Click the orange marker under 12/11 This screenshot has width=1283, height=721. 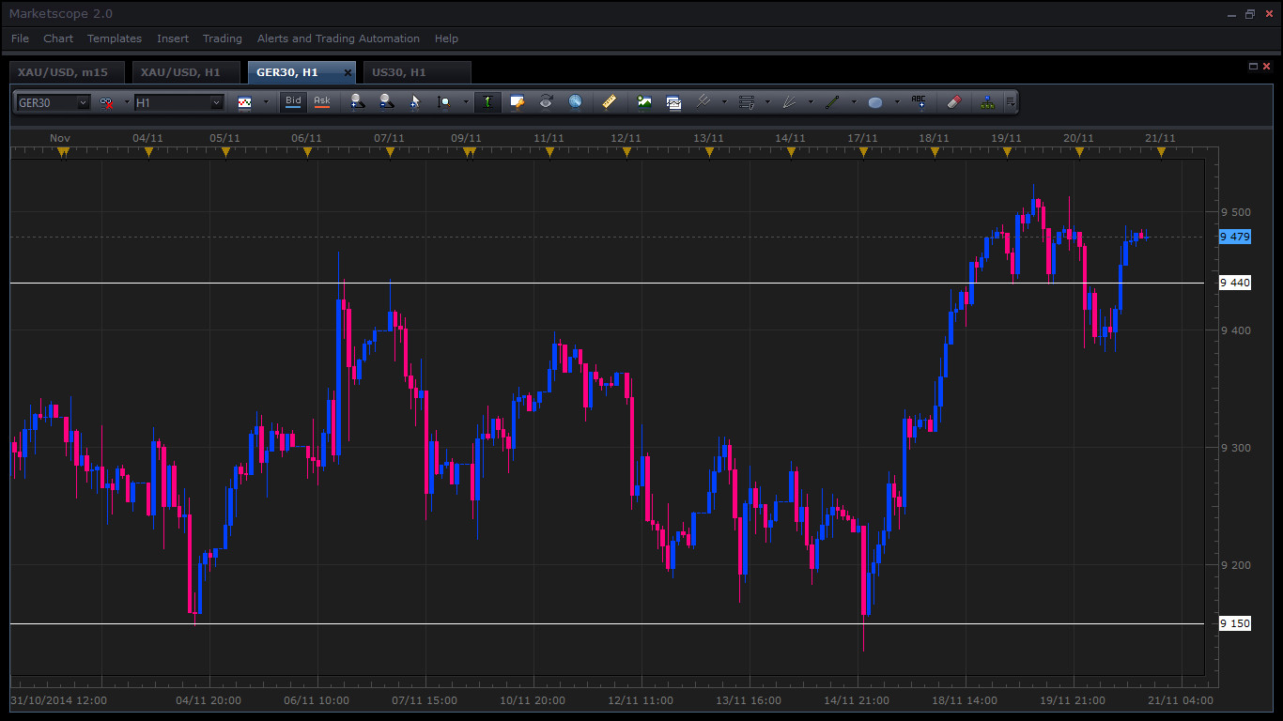626,152
